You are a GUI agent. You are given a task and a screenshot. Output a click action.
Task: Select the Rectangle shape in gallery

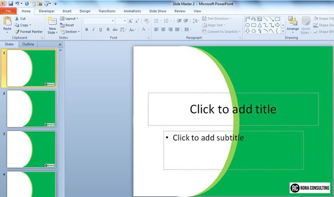coord(277,19)
